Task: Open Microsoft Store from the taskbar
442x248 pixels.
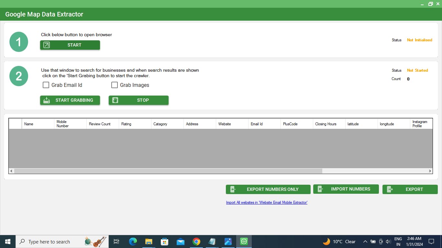Action: pyautogui.click(x=164, y=242)
